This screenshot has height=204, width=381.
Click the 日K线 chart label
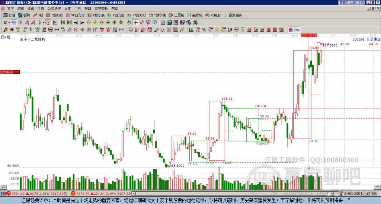6,37
